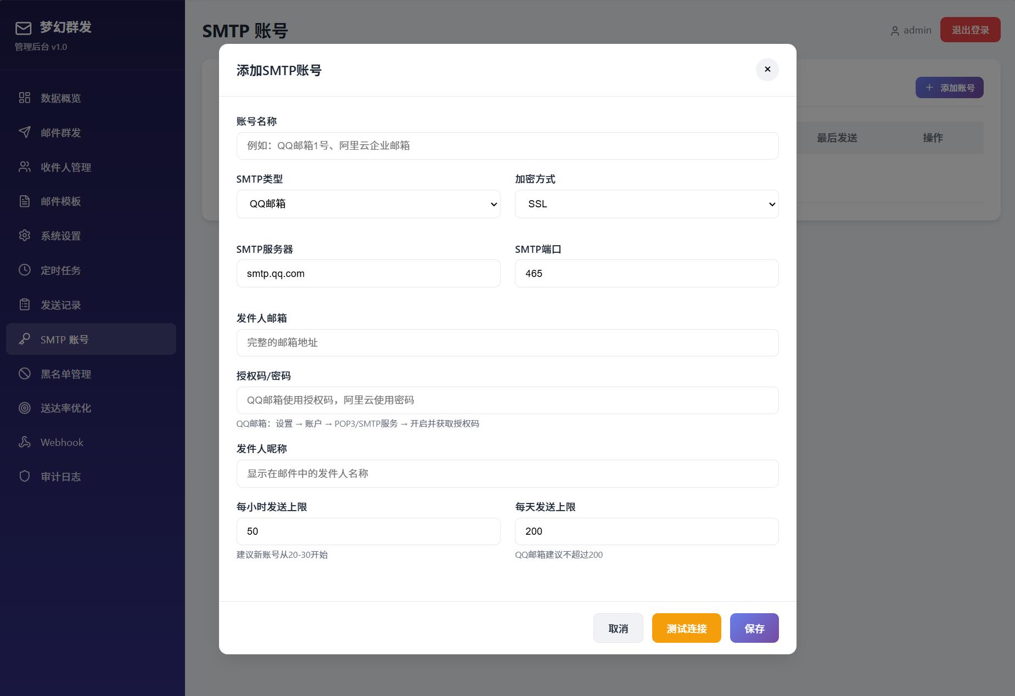This screenshot has width=1015, height=696.
Task: Click the 最后发送 column header
Action: 837,138
